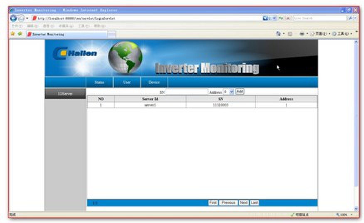The height and width of the screenshot is (223, 364).
Task: Click the page scrollbar up arrow
Action: 356,42
